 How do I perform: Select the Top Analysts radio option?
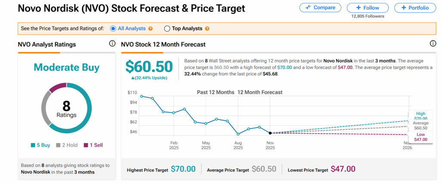[x=167, y=28]
